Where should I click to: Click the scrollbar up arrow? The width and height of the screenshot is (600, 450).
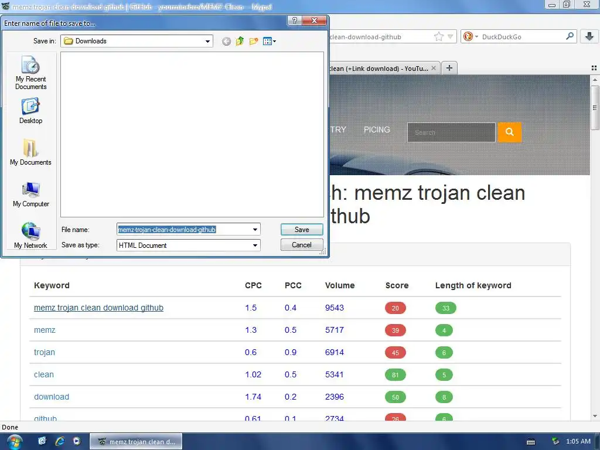595,80
